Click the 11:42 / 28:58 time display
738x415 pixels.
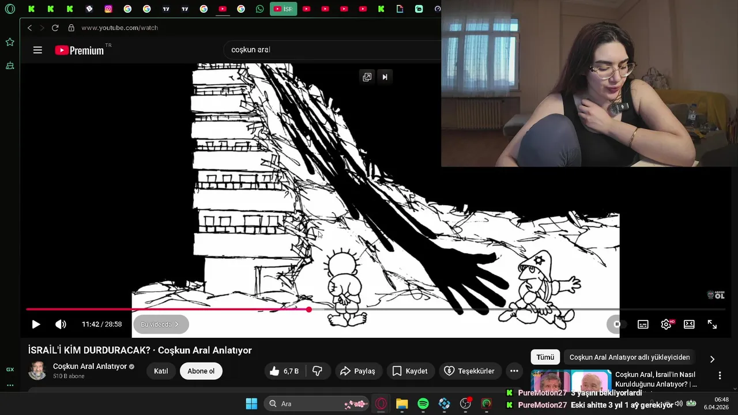101,325
